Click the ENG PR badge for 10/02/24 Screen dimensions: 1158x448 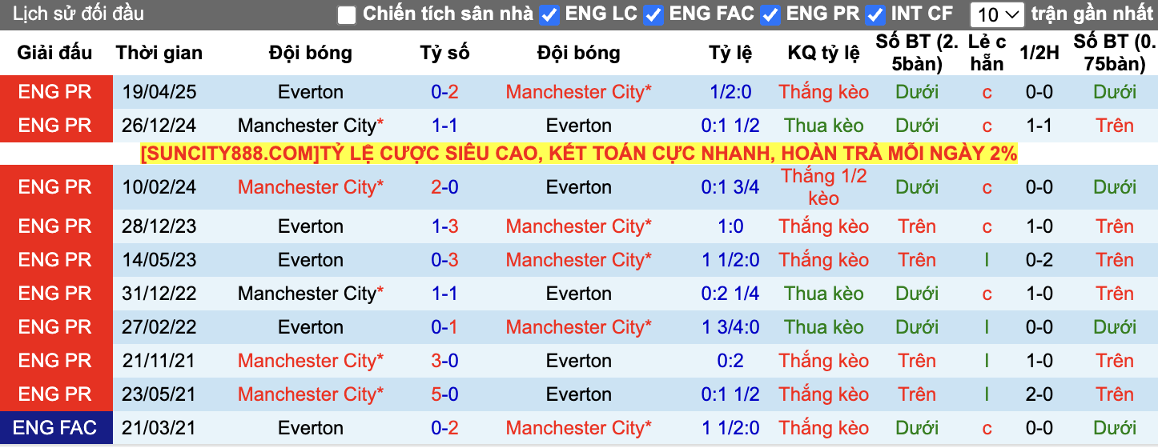55,187
